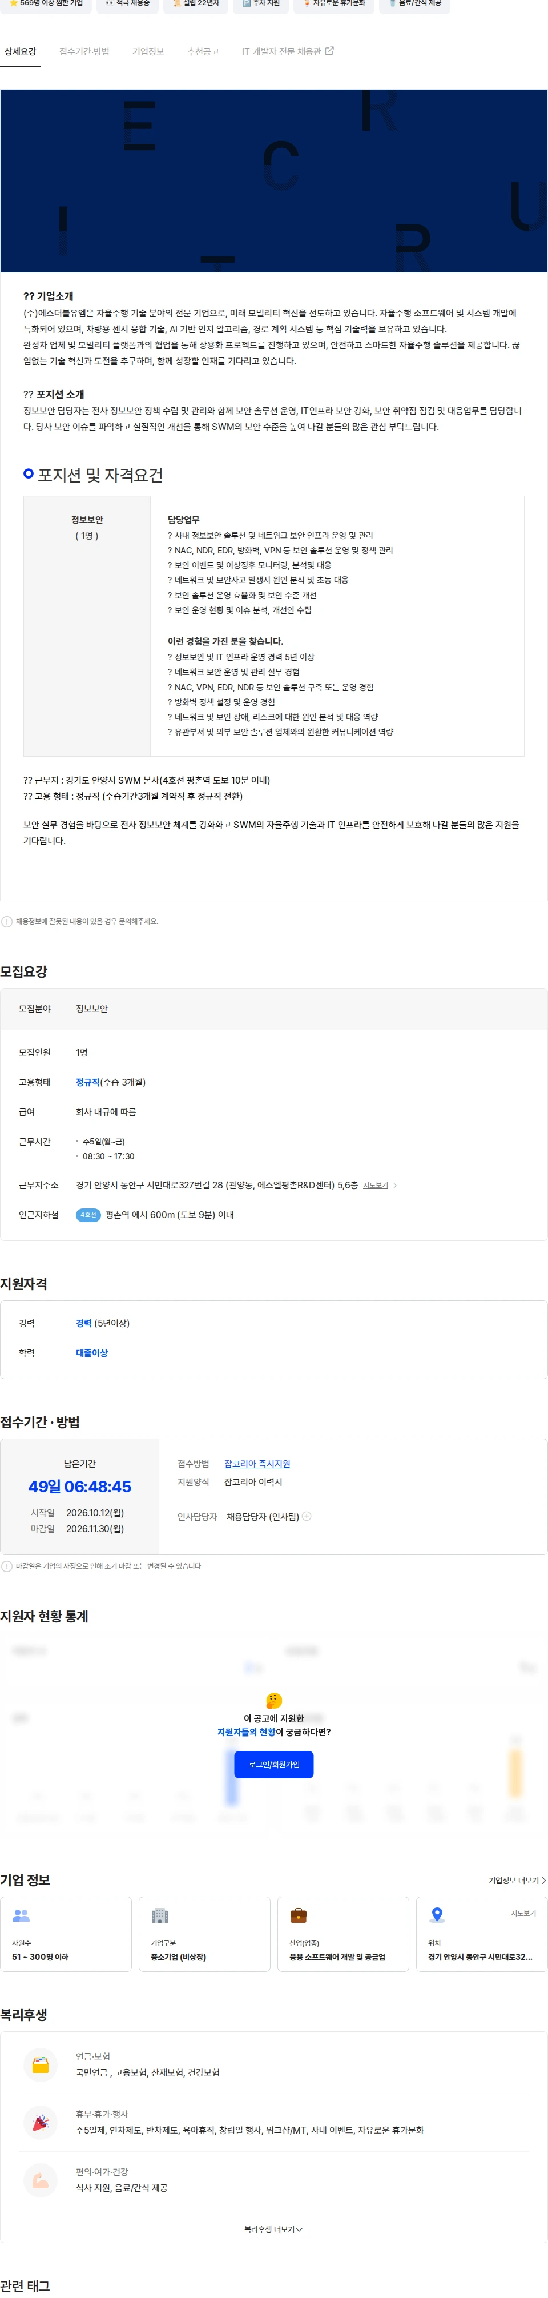
Task: Click the 위치 map pin icon
Action: click(x=437, y=1915)
